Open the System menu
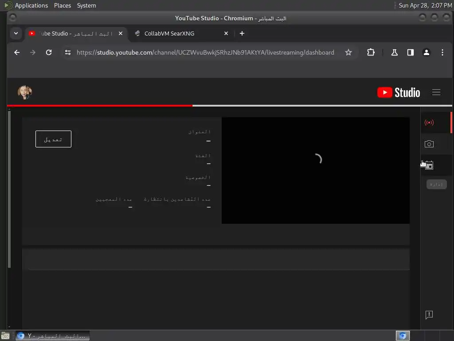 tap(86, 5)
